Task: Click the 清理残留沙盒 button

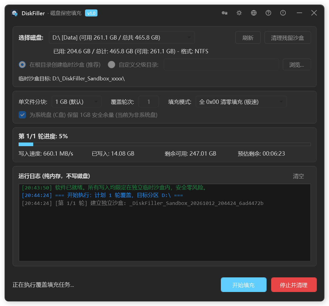Action: 288,38
